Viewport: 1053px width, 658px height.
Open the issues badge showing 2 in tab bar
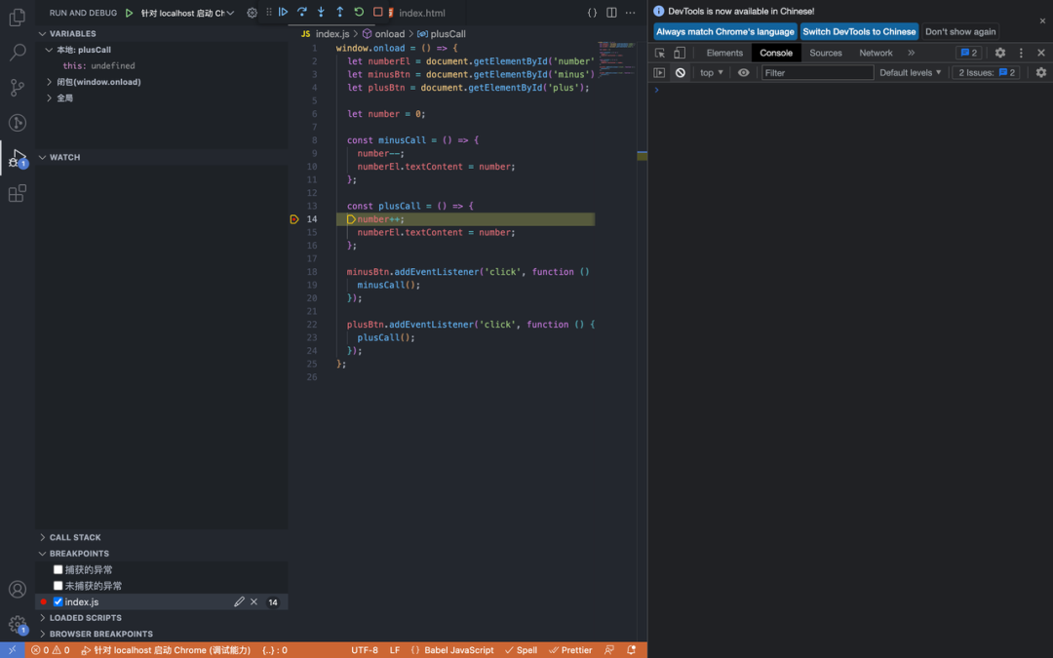(x=969, y=53)
